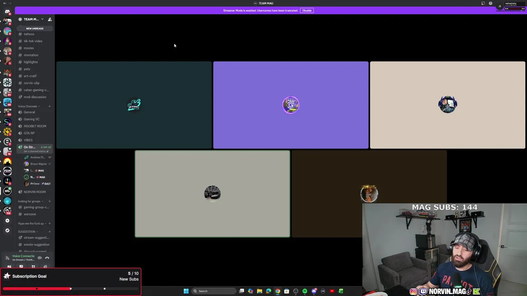Join the ROOBET ROOM voice channel
Screen dimensions: 527x296
[35, 126]
